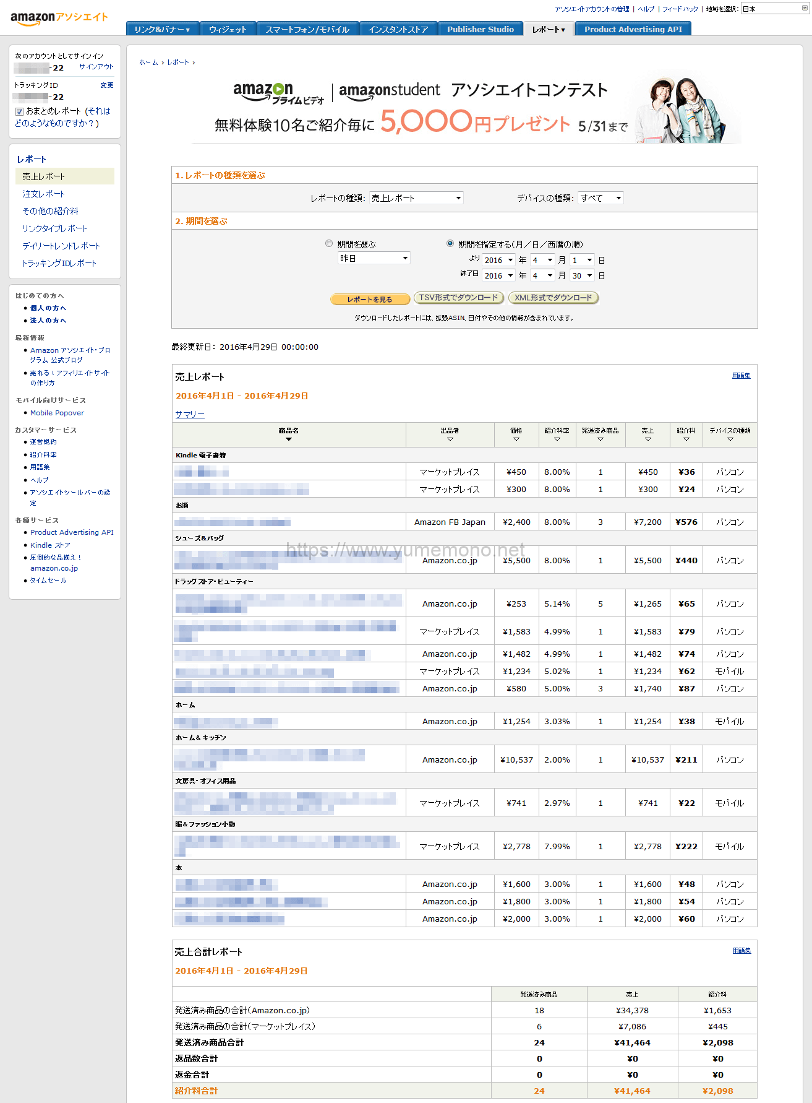Open 注文レポート in the sidebar
Screen dimensions: 812x1103
43,194
